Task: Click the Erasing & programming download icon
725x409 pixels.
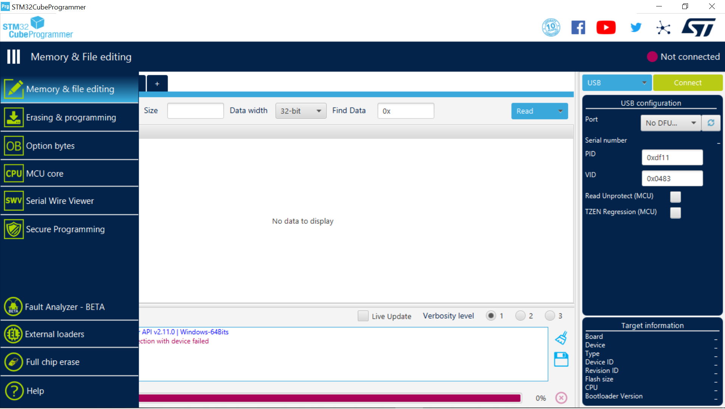Action: pos(14,118)
